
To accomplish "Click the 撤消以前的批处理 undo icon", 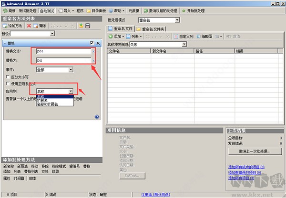I will point(146,11).
